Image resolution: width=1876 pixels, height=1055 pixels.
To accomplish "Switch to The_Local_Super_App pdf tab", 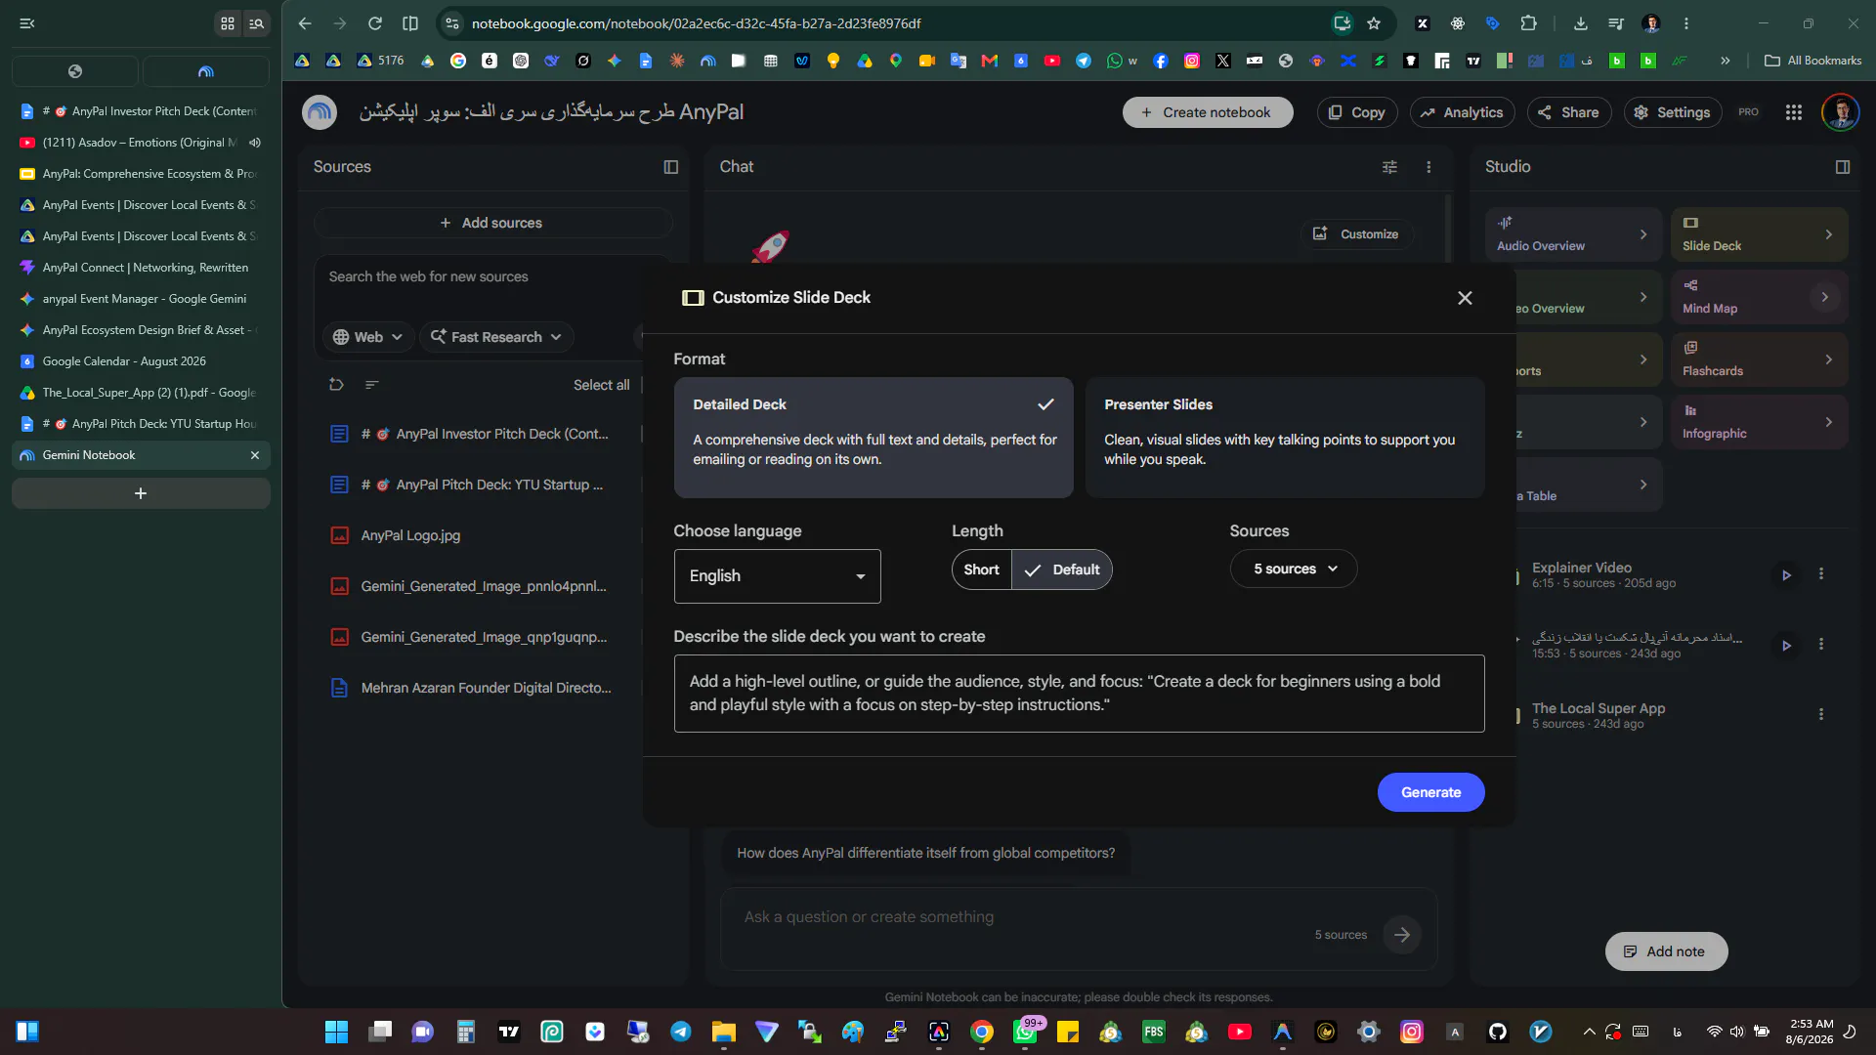I will (x=141, y=393).
